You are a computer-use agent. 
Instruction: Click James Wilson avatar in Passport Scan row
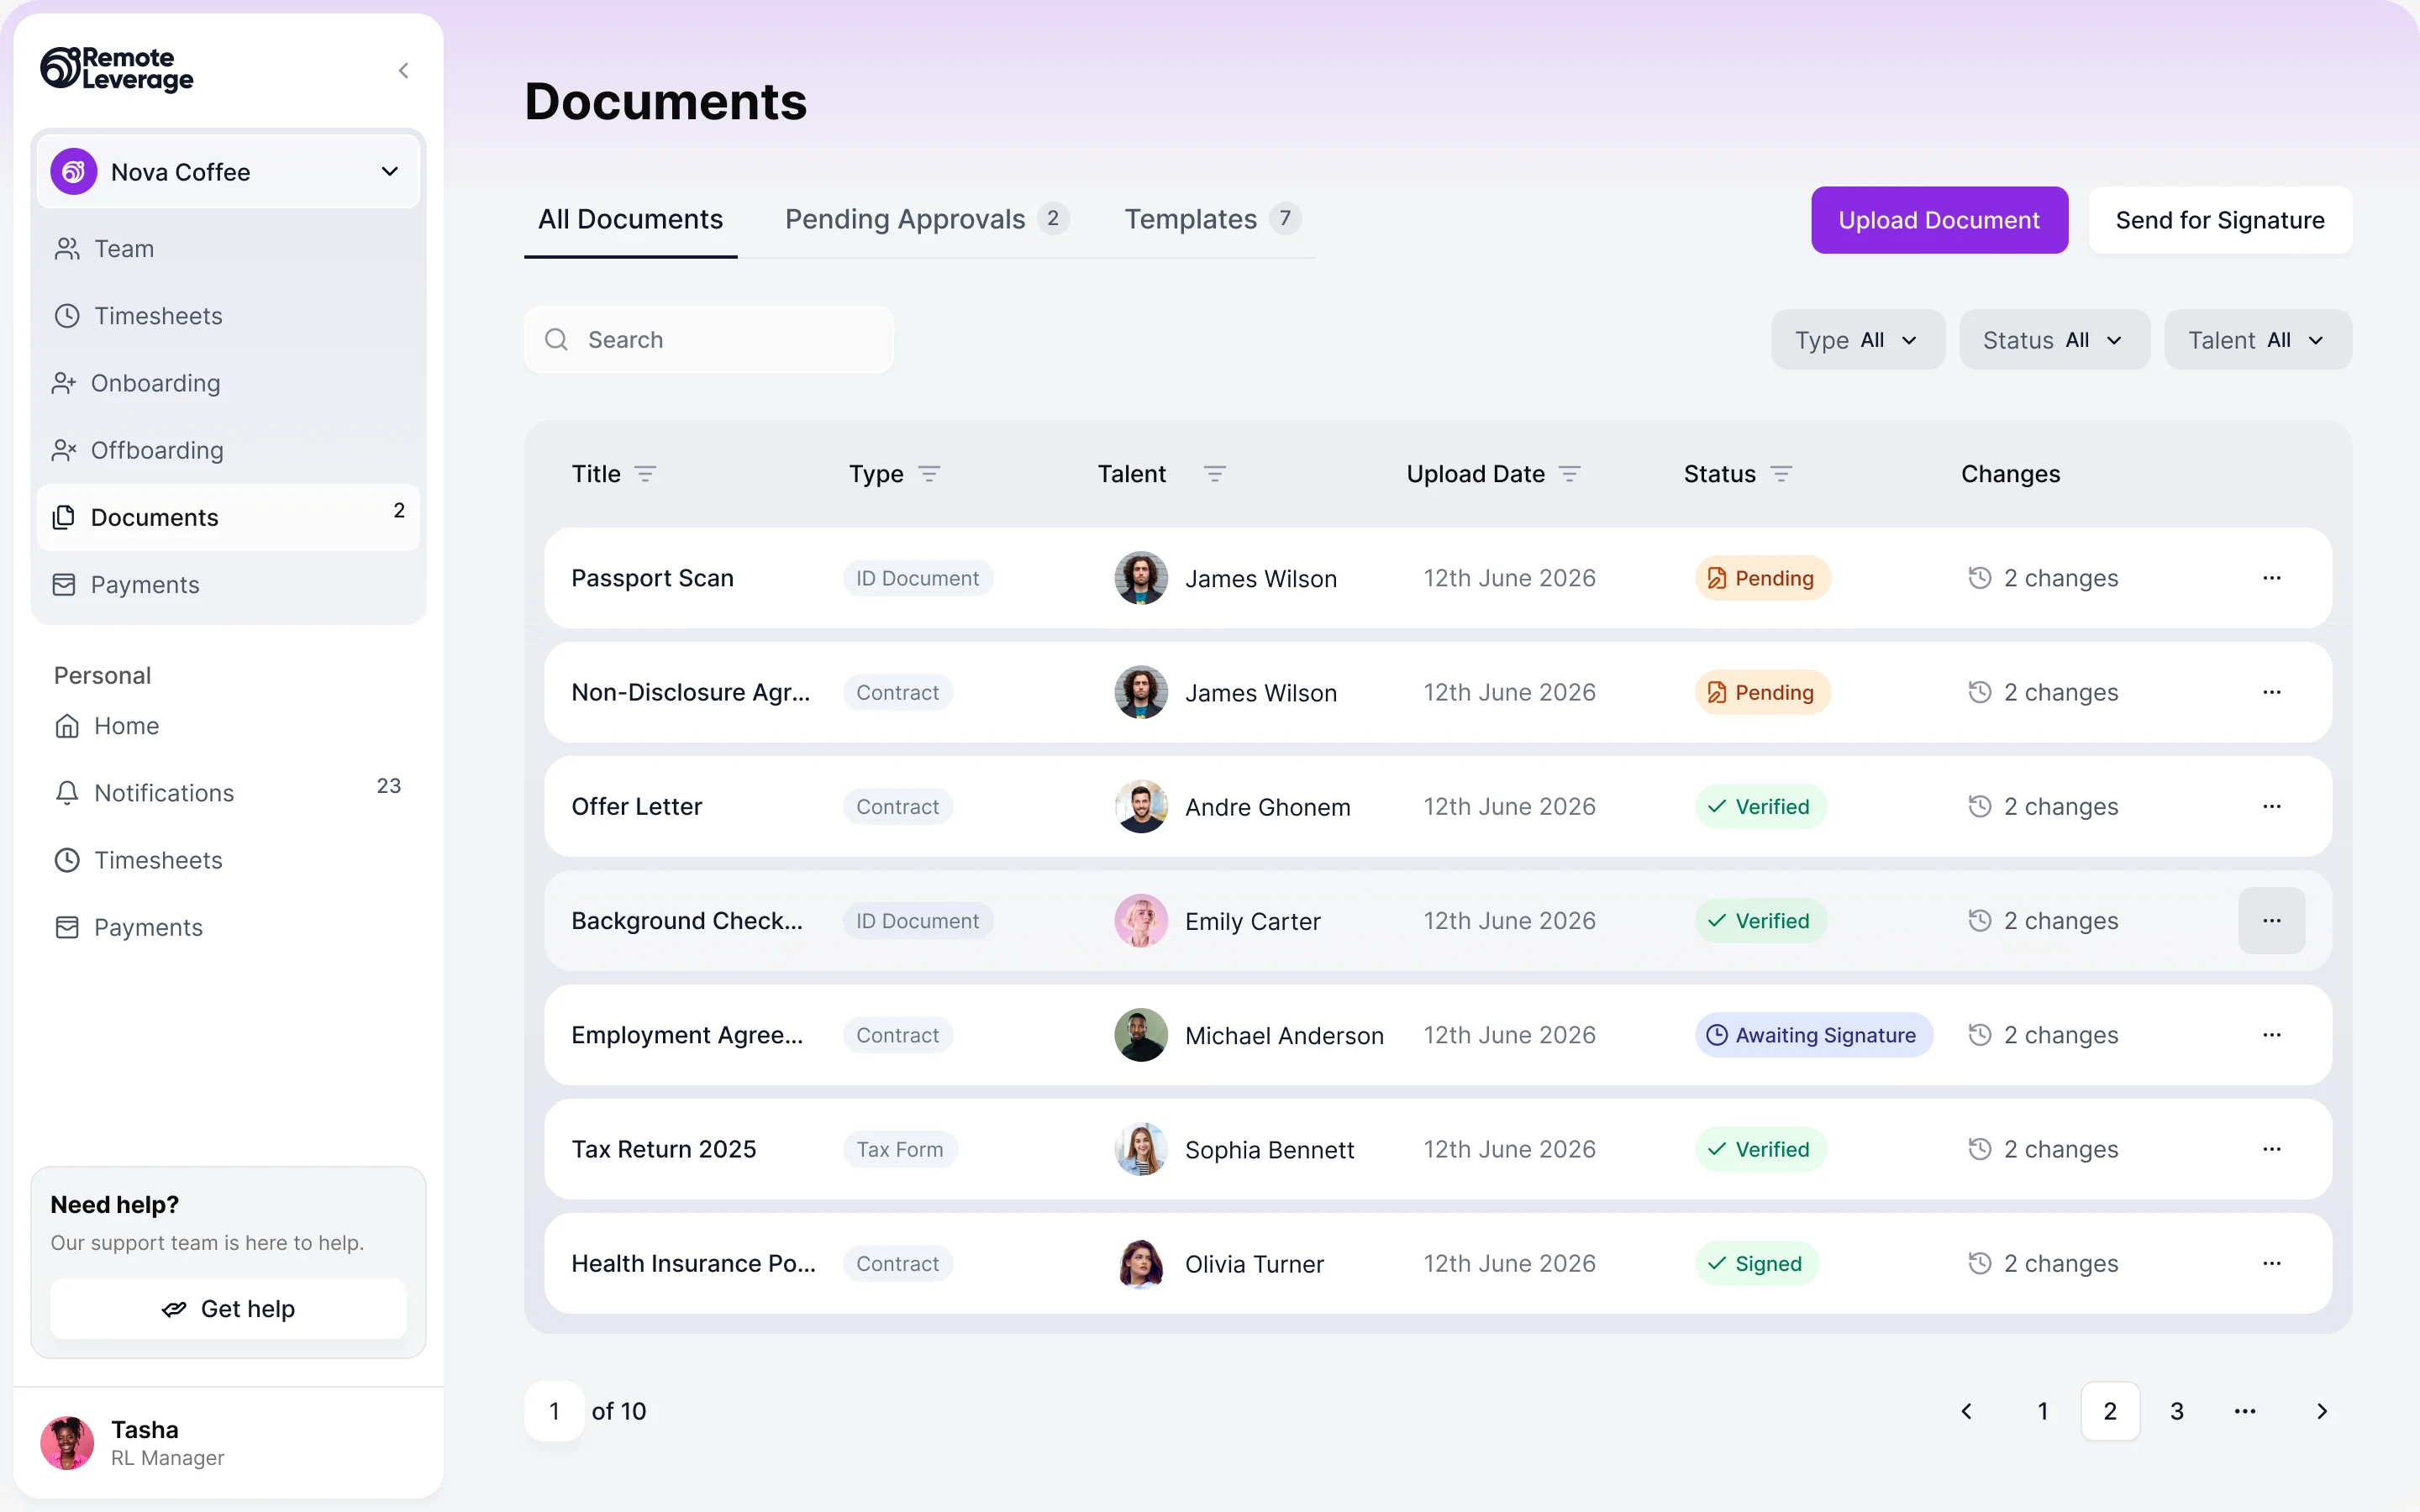point(1141,578)
